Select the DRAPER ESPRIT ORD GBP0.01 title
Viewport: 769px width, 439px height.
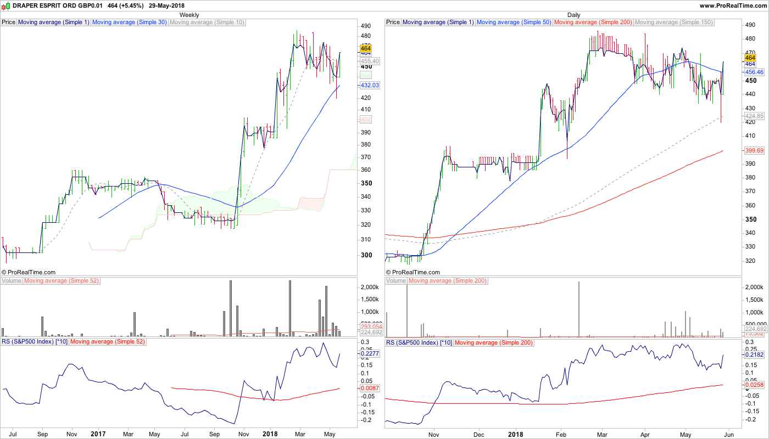[x=58, y=5]
